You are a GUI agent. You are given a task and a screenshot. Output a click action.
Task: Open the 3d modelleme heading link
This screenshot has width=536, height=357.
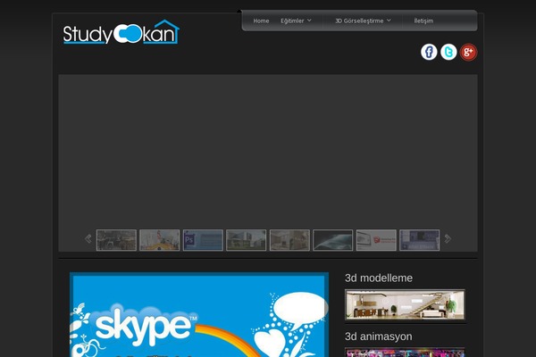(x=379, y=278)
